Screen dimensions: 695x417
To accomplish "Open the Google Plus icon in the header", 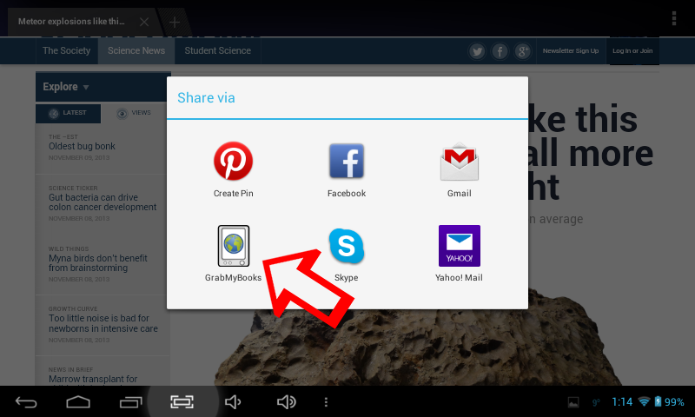I will (523, 51).
